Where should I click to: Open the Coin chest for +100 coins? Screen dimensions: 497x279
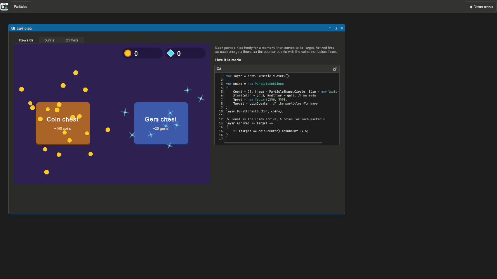pos(63,123)
